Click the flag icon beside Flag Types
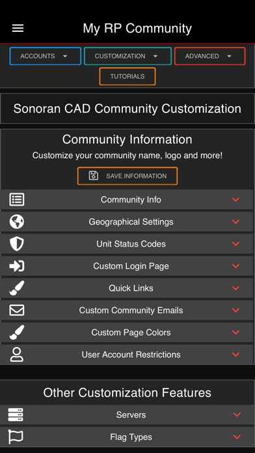The image size is (255, 453). [x=16, y=437]
